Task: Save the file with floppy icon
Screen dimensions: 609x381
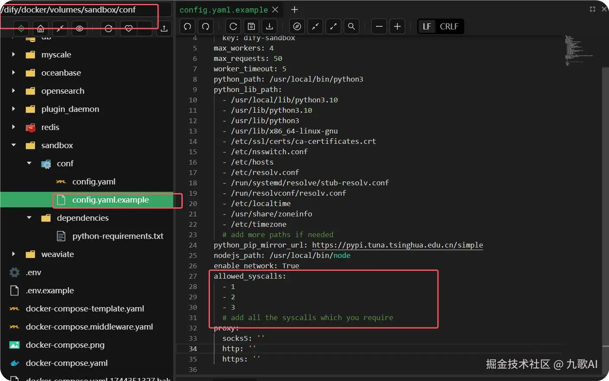Action: coord(251,26)
